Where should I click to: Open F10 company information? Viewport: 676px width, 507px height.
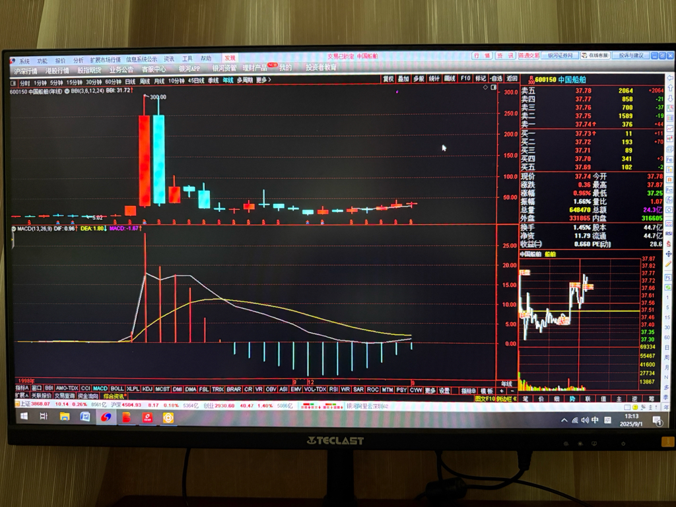click(x=465, y=79)
